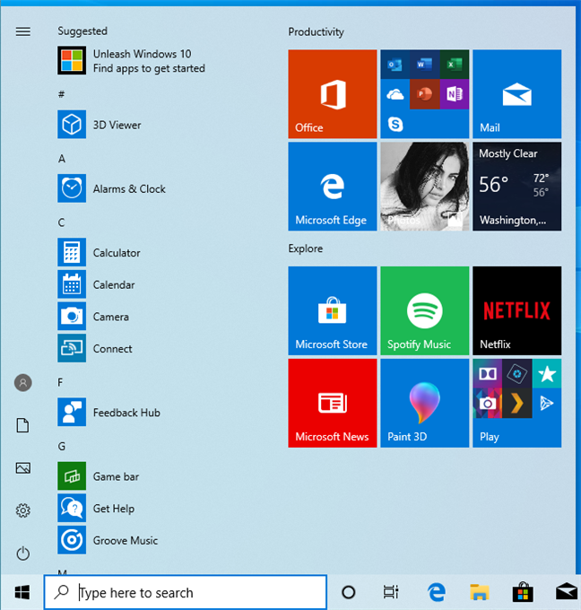Open Dolby app in the Play folder

(x=487, y=373)
